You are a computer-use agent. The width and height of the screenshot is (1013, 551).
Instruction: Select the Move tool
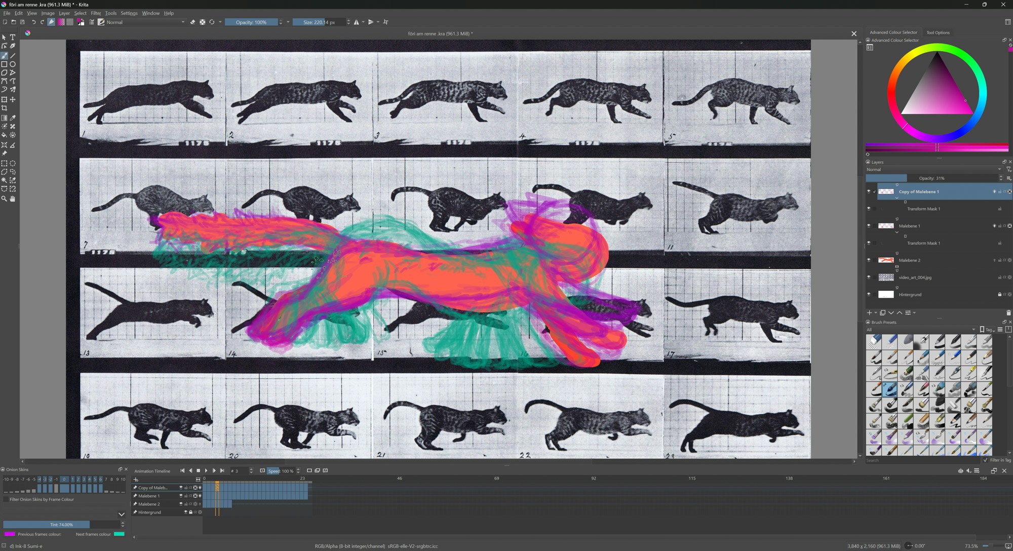click(13, 99)
